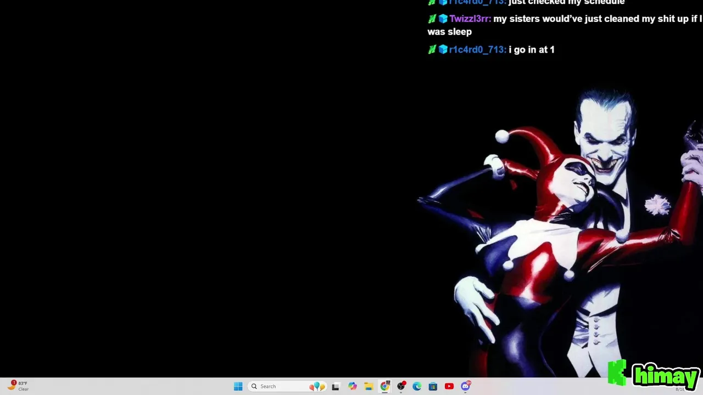Switch to the Google Chrome taskbar app
The image size is (703, 395).
pos(385,386)
